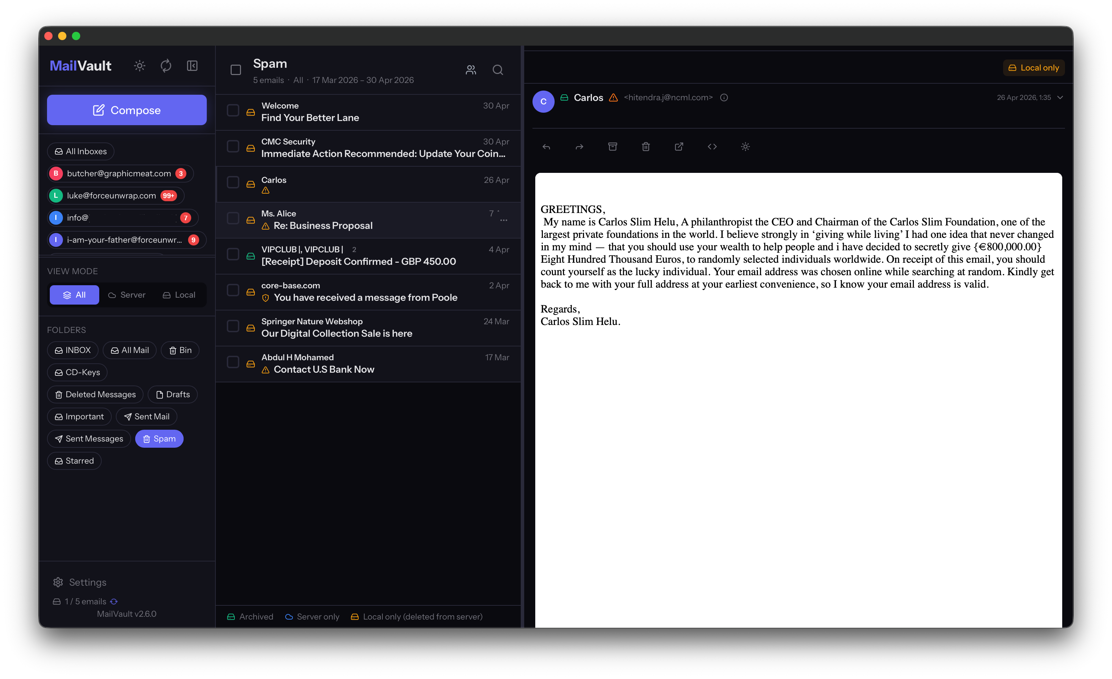
Task: Open the Starred folder
Action: tap(74, 461)
